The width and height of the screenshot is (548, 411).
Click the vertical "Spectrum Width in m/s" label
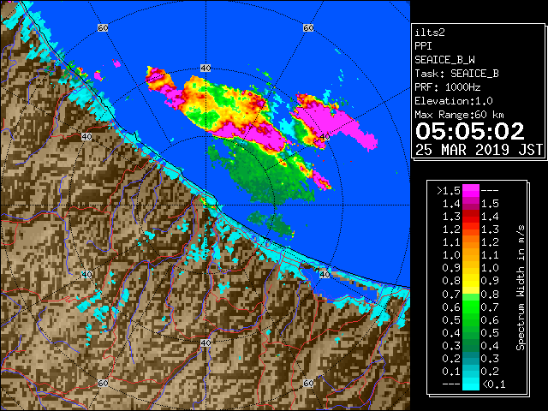(x=521, y=288)
